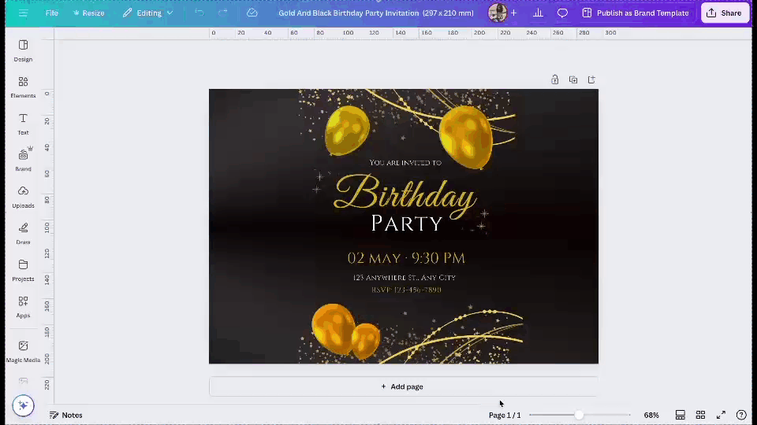
Task: Open the help question mark
Action: pyautogui.click(x=741, y=415)
